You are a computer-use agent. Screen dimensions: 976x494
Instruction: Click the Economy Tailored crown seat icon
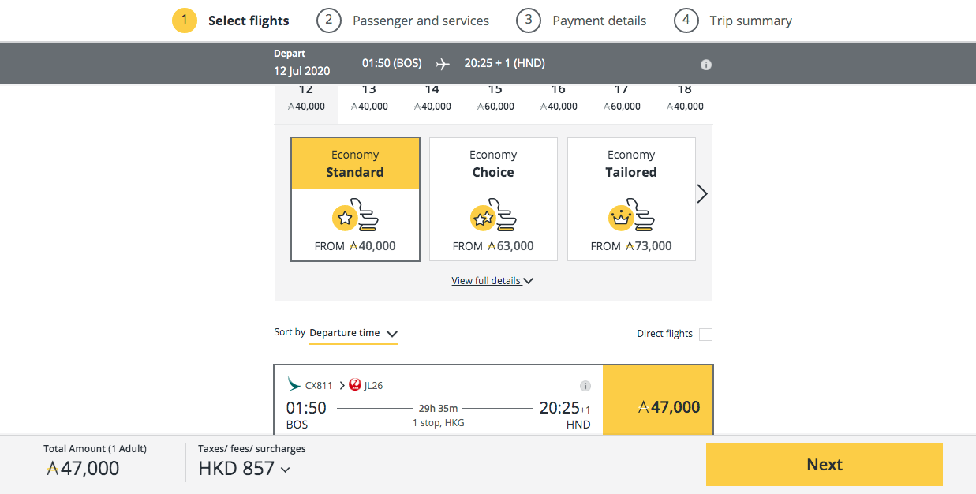631,217
